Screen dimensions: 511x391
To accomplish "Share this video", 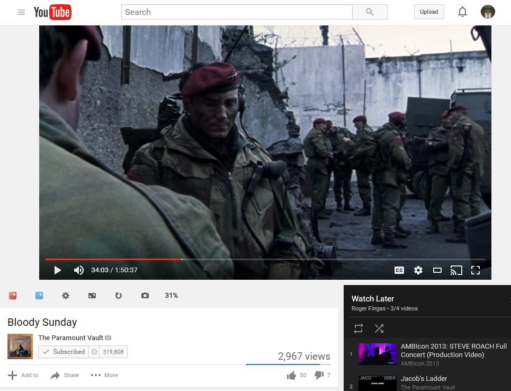I will click(65, 375).
